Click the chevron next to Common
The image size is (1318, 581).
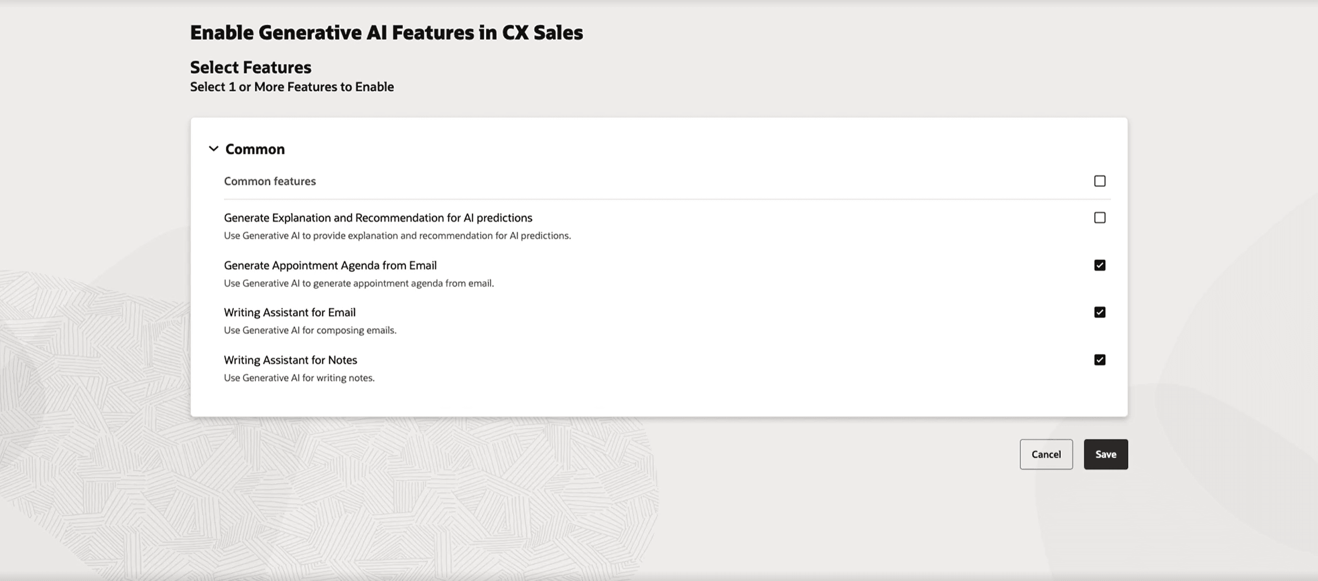pyautogui.click(x=214, y=149)
